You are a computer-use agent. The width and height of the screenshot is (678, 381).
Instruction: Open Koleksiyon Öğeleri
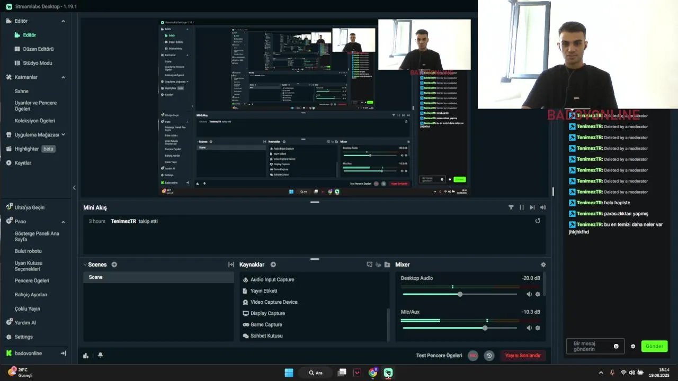click(x=34, y=121)
